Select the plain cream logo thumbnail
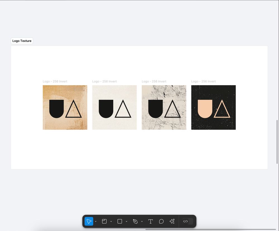 pyautogui.click(x=114, y=107)
